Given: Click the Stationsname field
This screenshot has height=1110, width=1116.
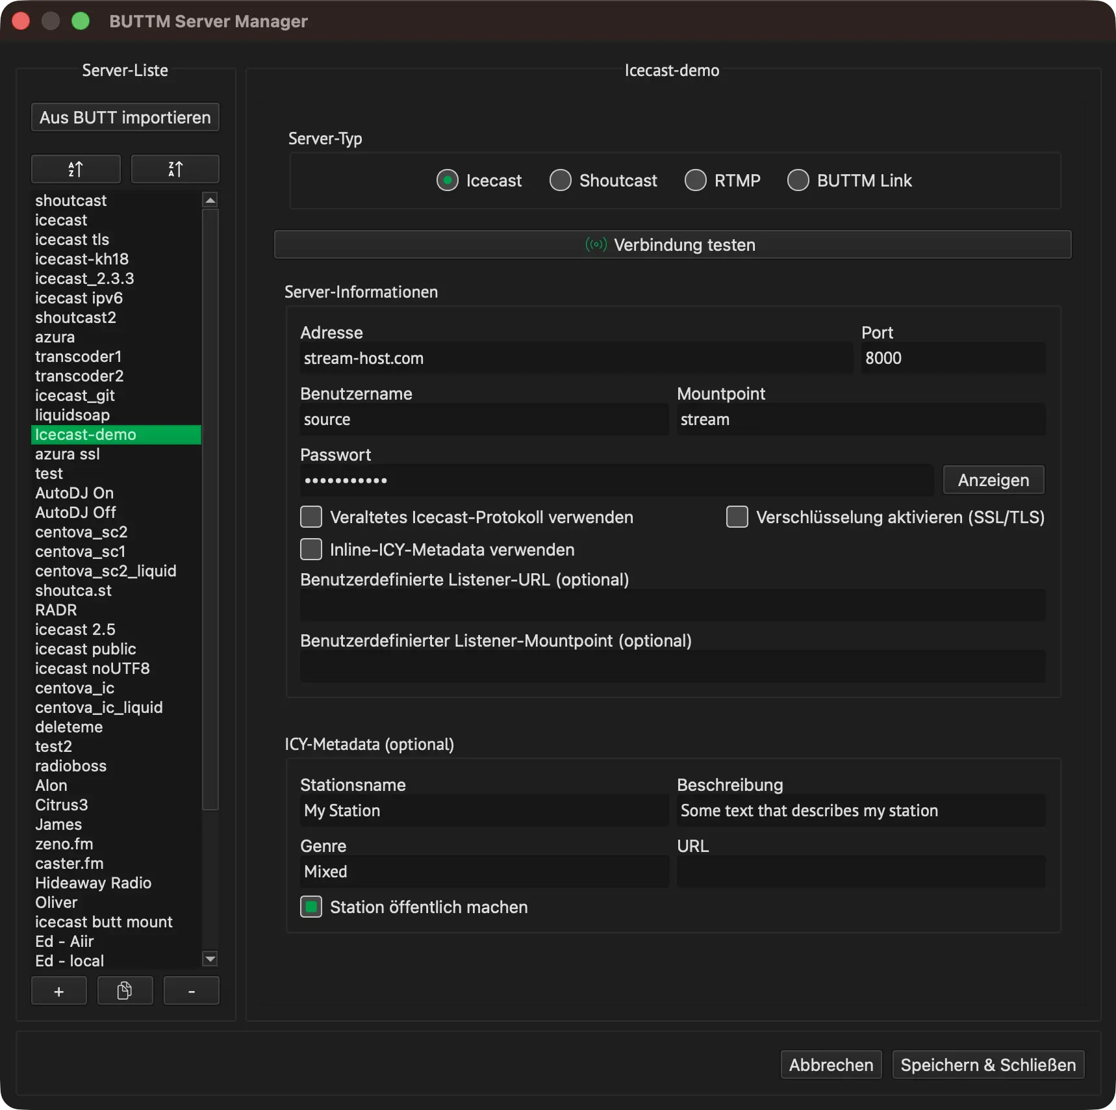Looking at the screenshot, I should (484, 810).
